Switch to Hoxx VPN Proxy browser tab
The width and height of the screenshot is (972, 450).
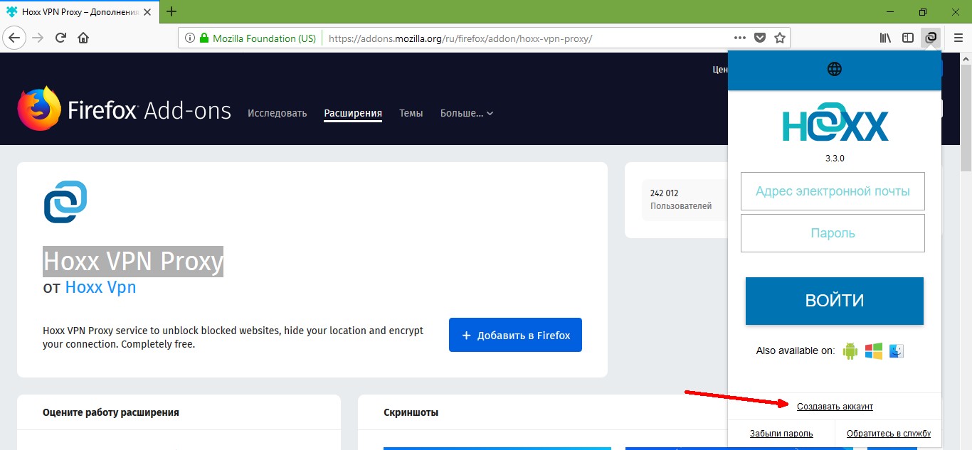pyautogui.click(x=80, y=12)
